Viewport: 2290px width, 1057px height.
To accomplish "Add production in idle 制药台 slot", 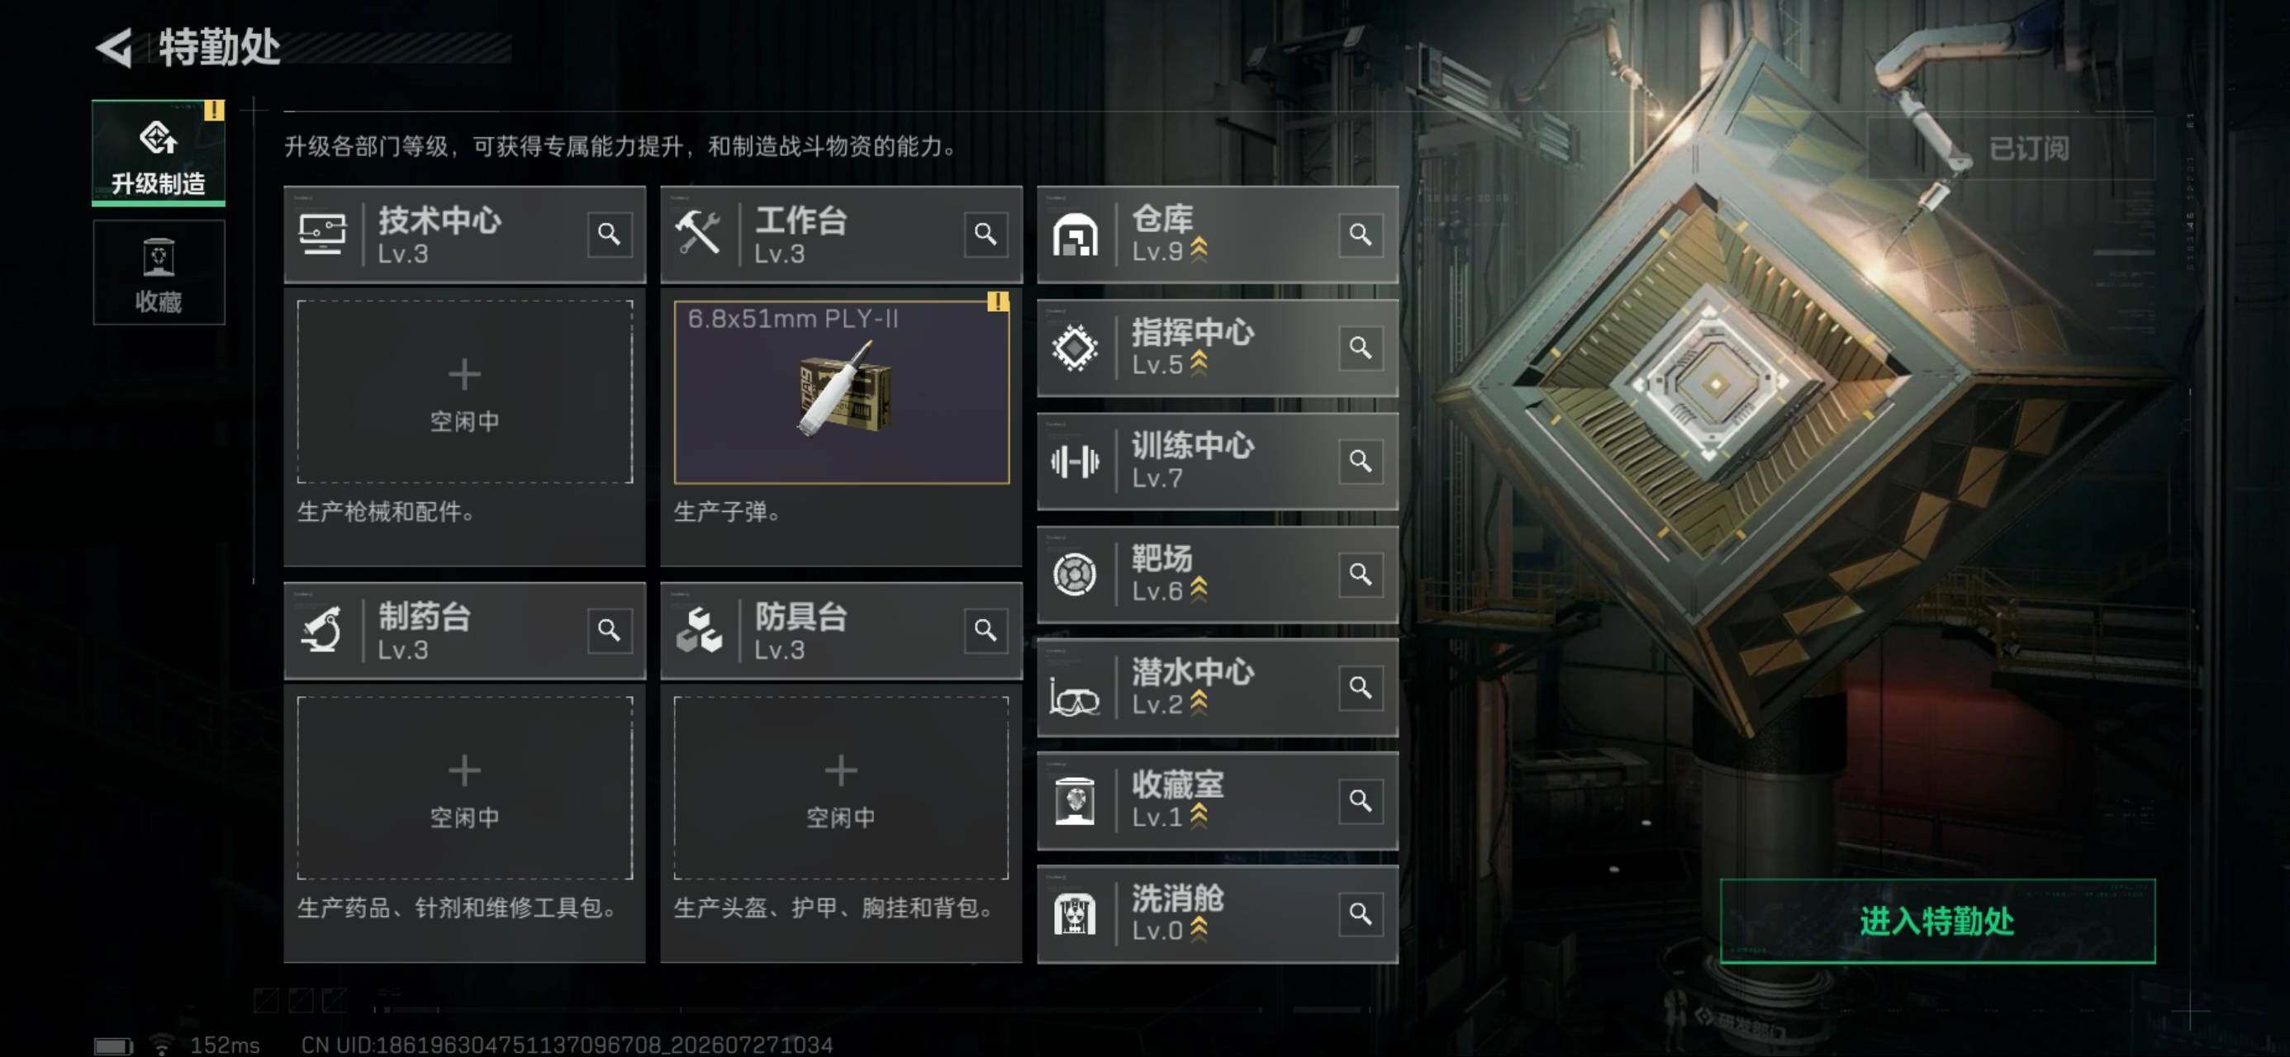I will (x=465, y=788).
